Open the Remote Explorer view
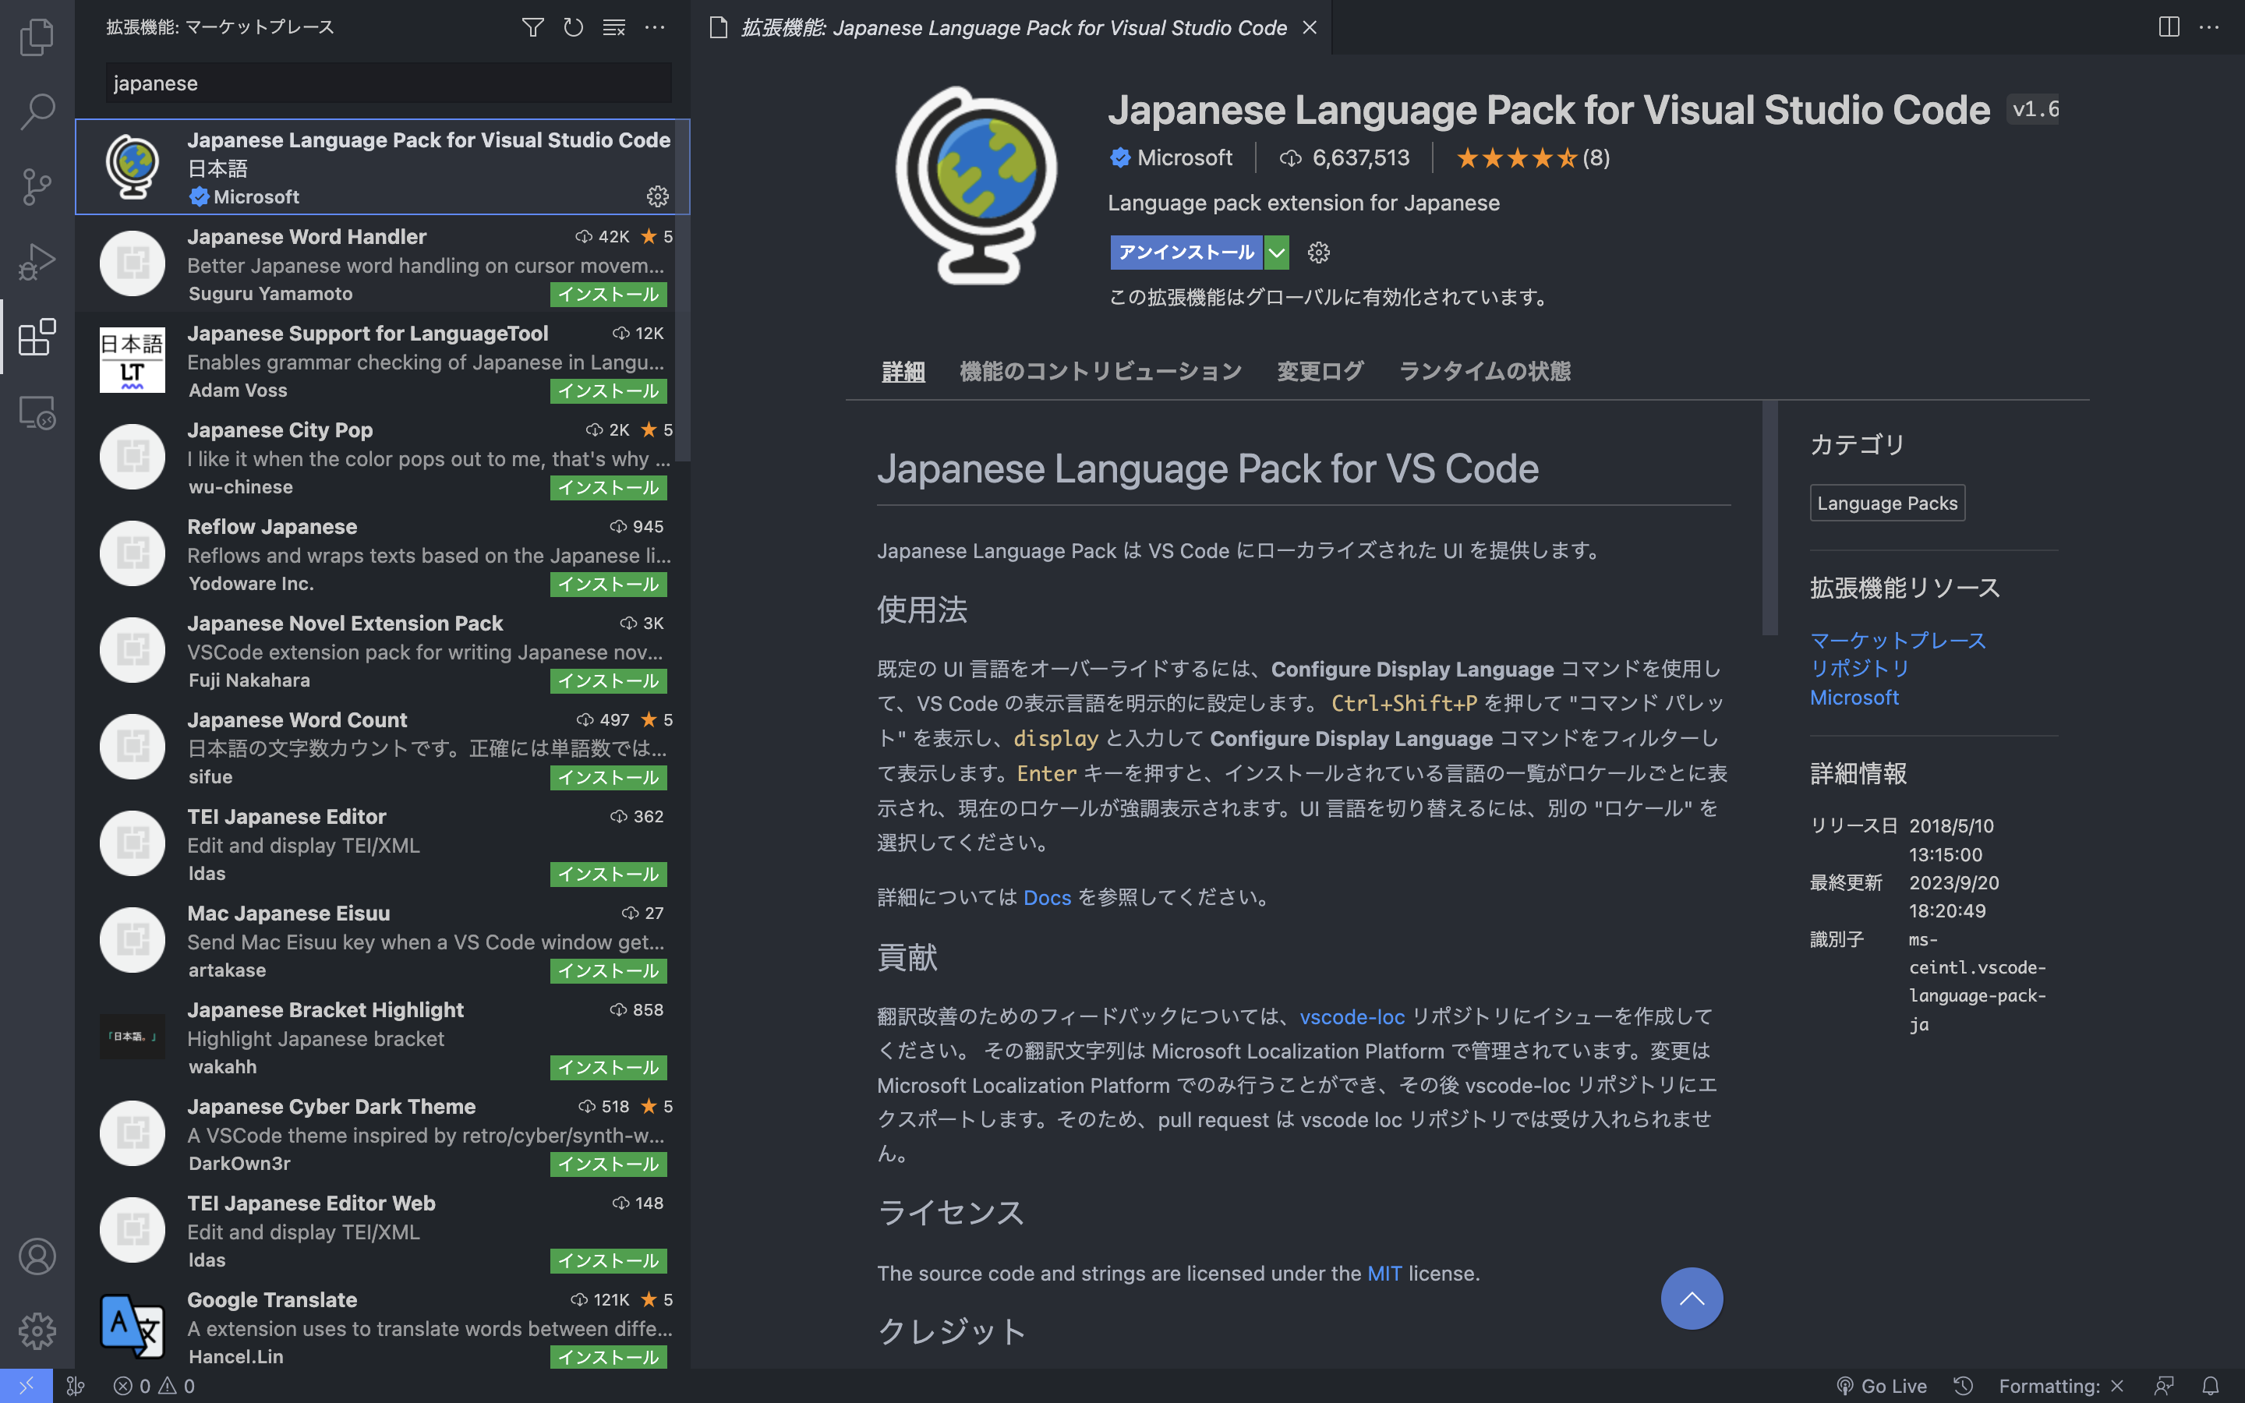2245x1403 pixels. coord(37,413)
